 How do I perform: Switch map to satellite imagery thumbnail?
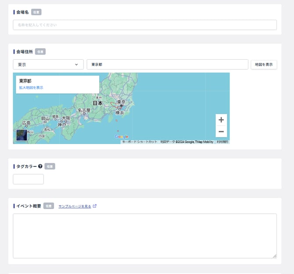[x=22, y=135]
